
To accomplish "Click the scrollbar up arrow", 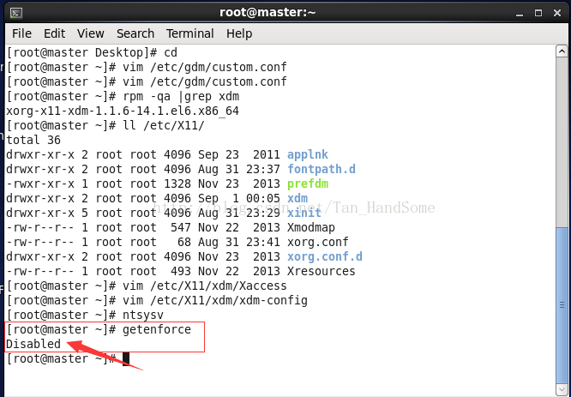I will pos(562,51).
